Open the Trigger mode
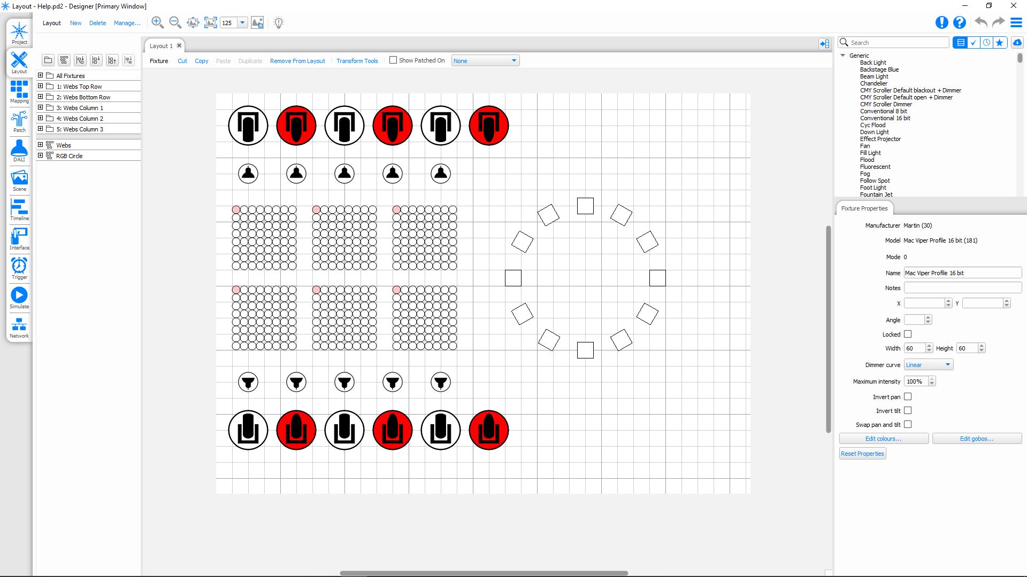The height and width of the screenshot is (577, 1027). [19, 268]
